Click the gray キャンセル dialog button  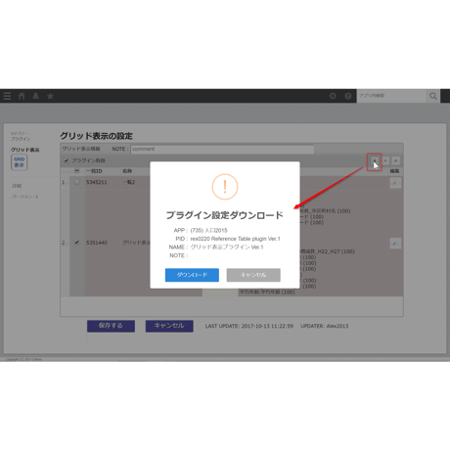253,275
